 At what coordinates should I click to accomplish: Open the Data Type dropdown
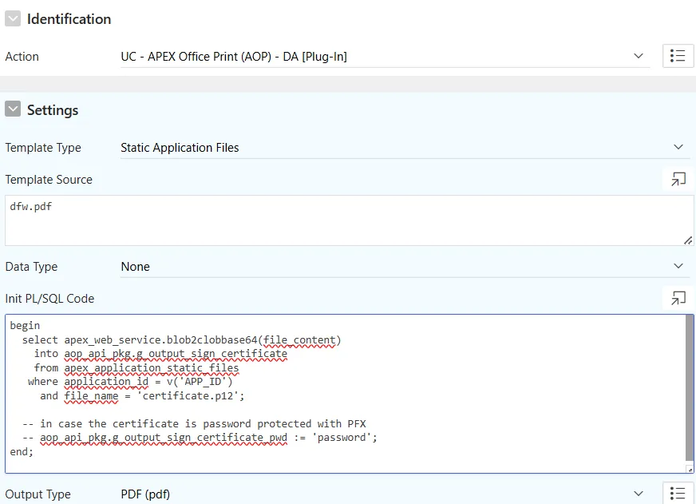(405, 267)
